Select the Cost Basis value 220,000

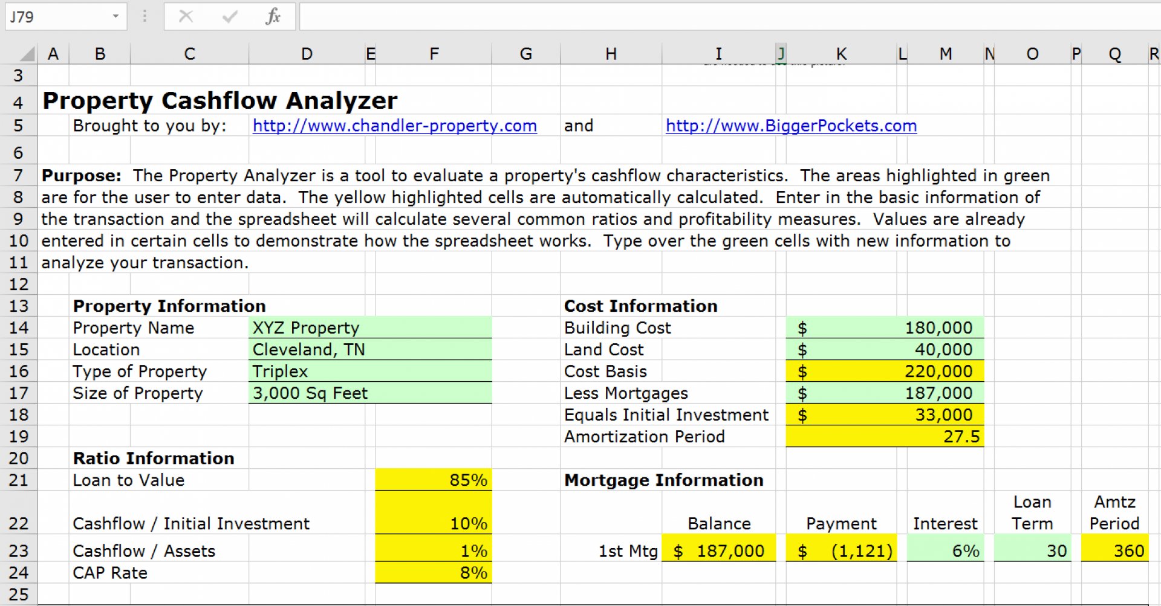pyautogui.click(x=885, y=371)
